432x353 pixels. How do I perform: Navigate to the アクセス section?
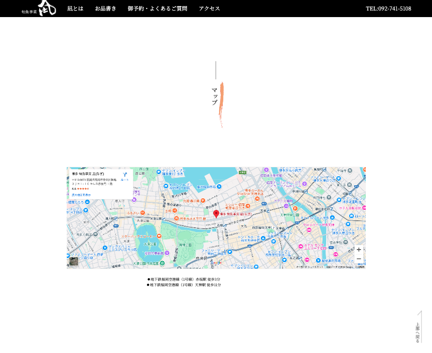click(x=209, y=9)
